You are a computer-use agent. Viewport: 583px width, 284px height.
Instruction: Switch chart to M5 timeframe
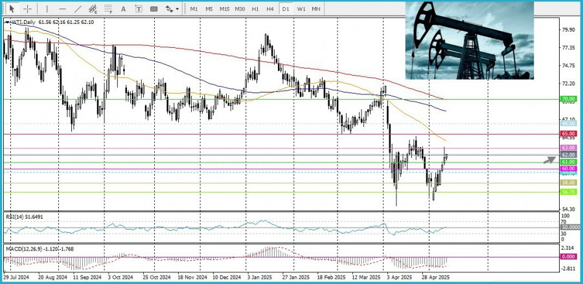point(209,9)
